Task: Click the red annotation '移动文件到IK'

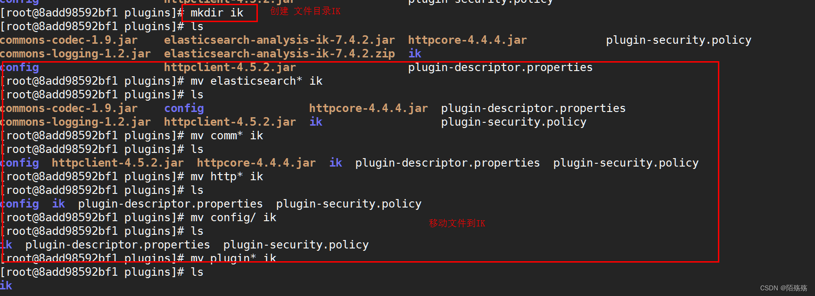Action: (457, 223)
